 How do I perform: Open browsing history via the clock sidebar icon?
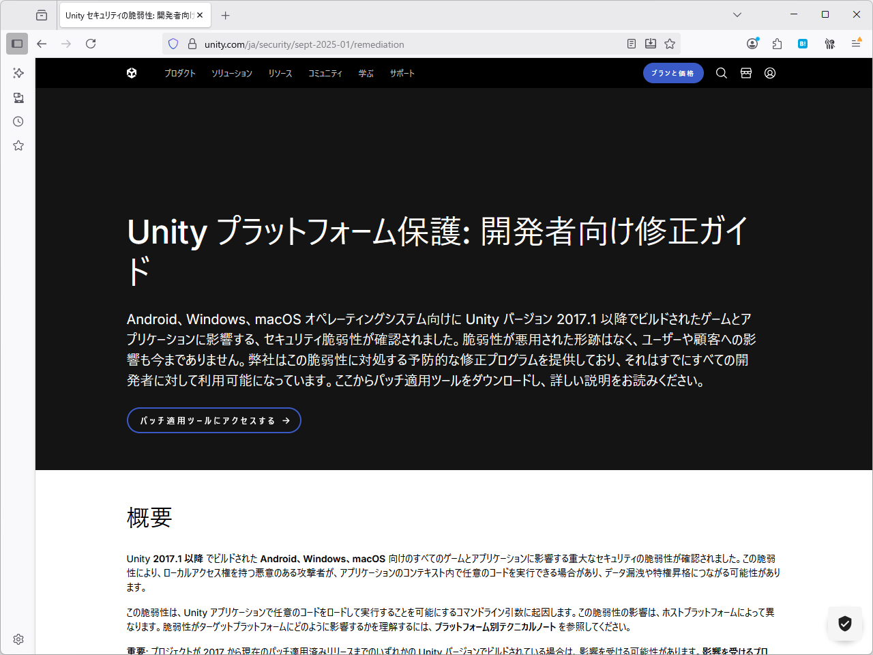[18, 121]
